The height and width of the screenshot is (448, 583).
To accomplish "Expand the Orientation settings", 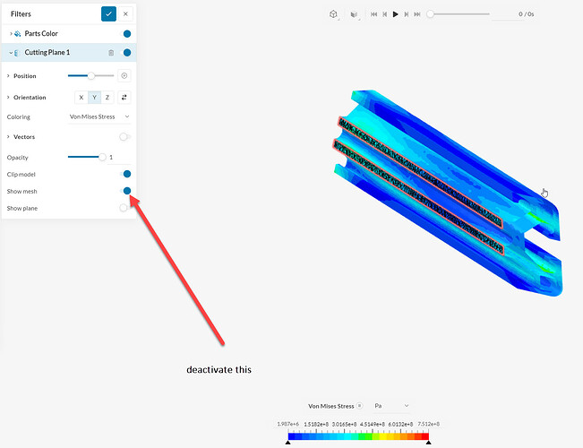I will click(8, 98).
